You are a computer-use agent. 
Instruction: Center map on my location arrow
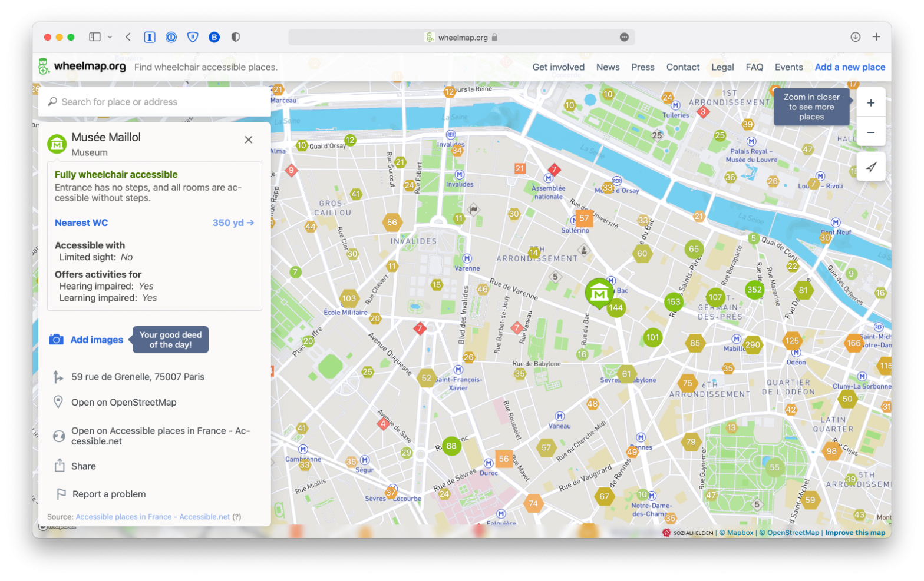tap(870, 168)
